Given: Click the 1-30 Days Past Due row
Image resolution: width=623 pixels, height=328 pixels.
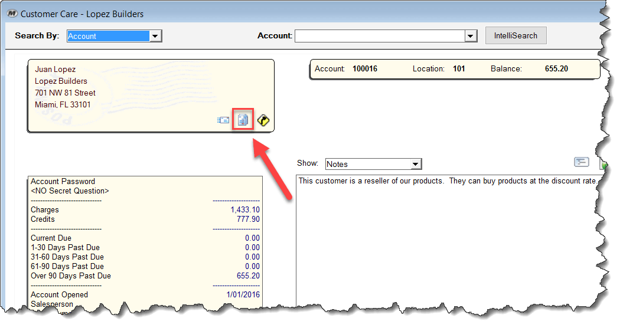Looking at the screenshot, I should point(145,247).
